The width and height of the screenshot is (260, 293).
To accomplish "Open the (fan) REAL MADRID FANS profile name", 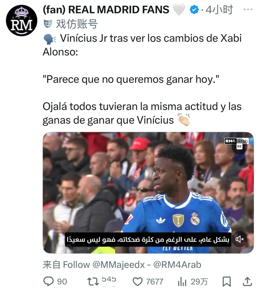I will [x=106, y=10].
